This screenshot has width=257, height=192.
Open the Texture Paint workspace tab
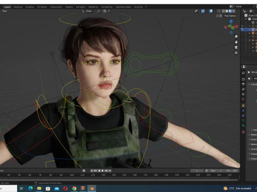click(56, 7)
